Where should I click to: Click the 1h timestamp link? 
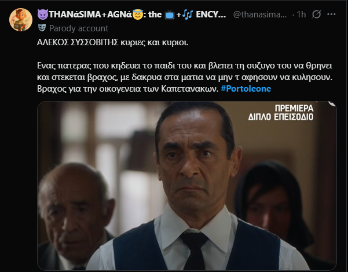click(302, 14)
